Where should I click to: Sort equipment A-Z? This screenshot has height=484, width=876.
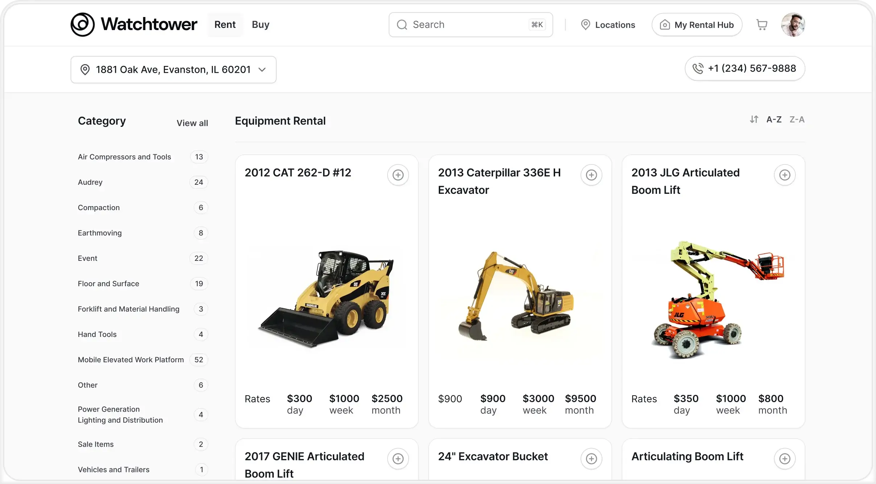(774, 120)
